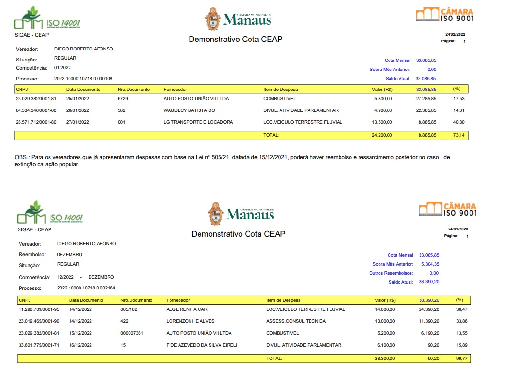The width and height of the screenshot is (510, 389).
Task: Select document number 000007361
Action: point(132,333)
